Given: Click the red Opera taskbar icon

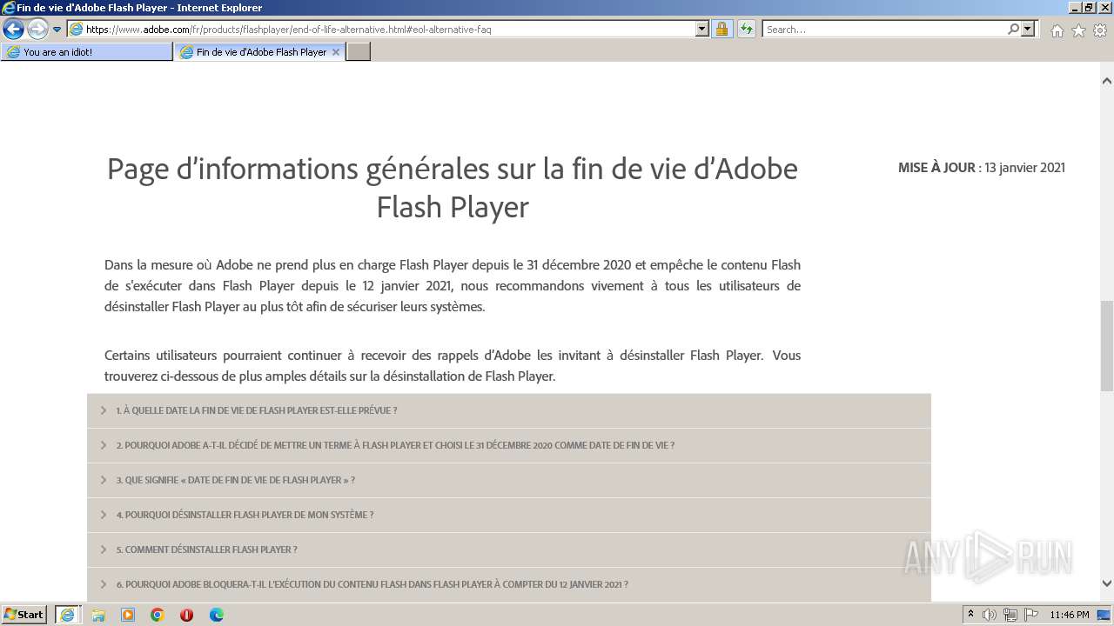Looking at the screenshot, I should (x=187, y=615).
